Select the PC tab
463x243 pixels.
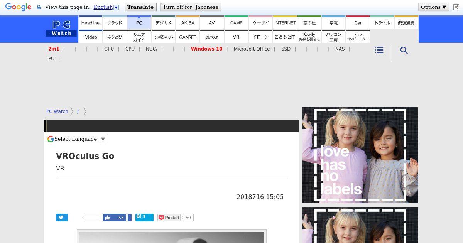click(x=139, y=22)
